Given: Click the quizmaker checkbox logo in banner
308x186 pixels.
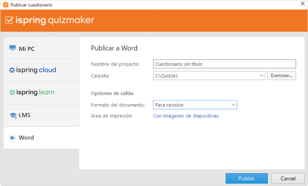Looking at the screenshot, I should coord(9,20).
